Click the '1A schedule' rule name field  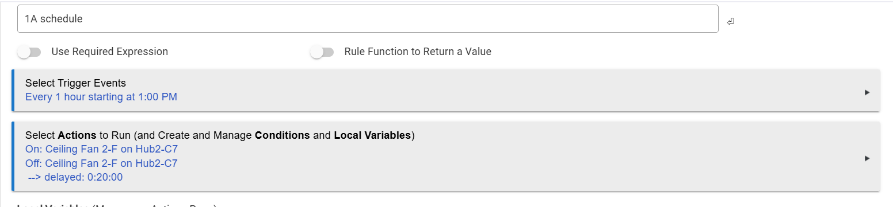[368, 19]
